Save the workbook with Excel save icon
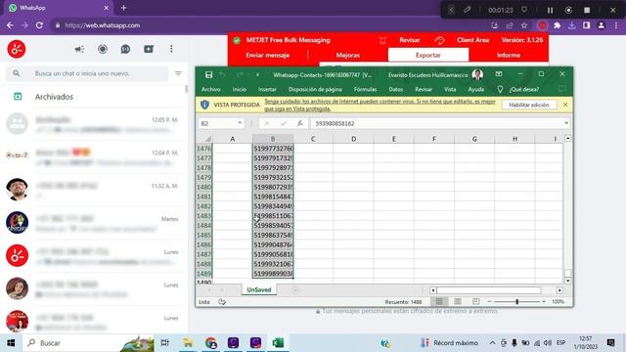This screenshot has height=352, width=626. (208, 74)
